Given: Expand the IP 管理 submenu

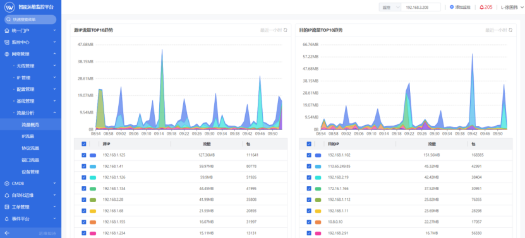Looking at the screenshot, I should point(30,78).
